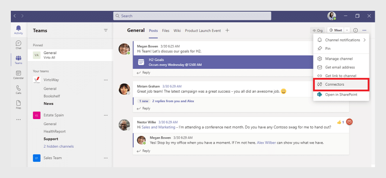Viewport: 386px width, 178px height.
Task: Click in the Search box
Action: [x=192, y=16]
